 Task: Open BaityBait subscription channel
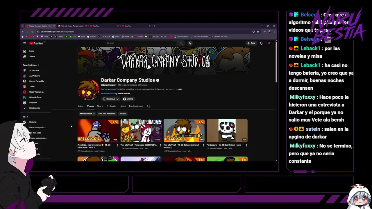coord(33,102)
